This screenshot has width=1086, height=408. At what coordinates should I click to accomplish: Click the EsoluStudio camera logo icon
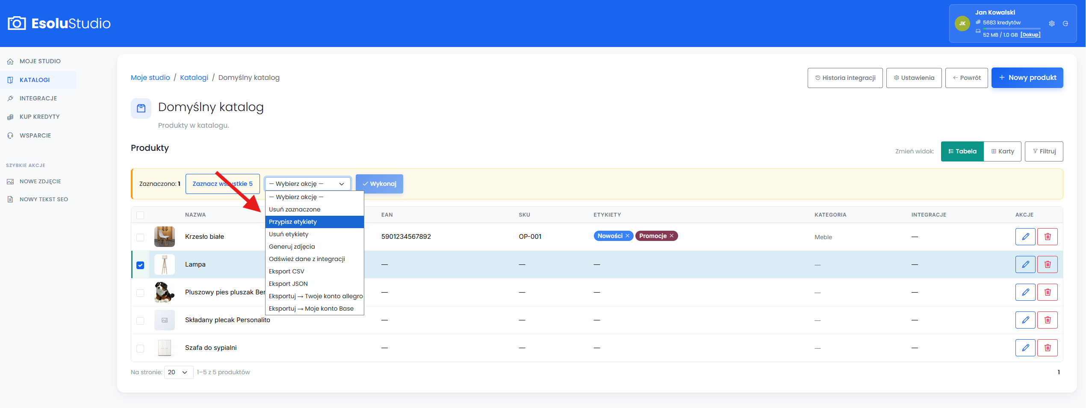(x=17, y=23)
